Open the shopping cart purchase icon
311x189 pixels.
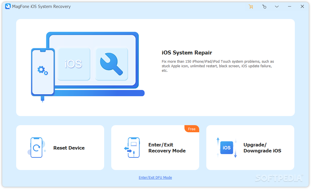click(251, 7)
